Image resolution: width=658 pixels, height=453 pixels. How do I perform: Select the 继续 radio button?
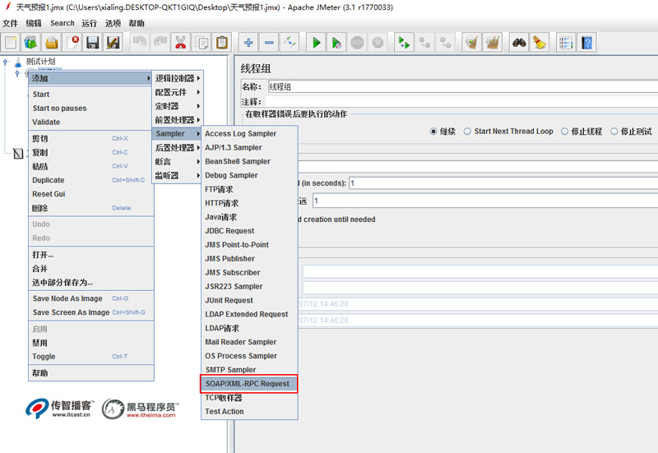pos(433,132)
